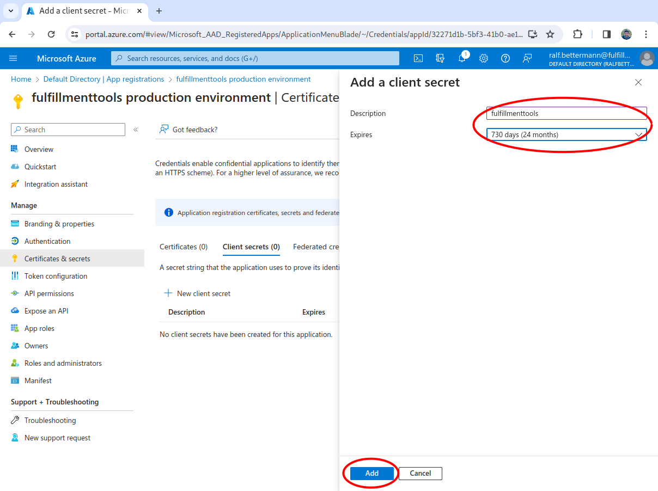Open the tab search dropdown in Chrome
This screenshot has height=491, width=658.
coord(10,11)
